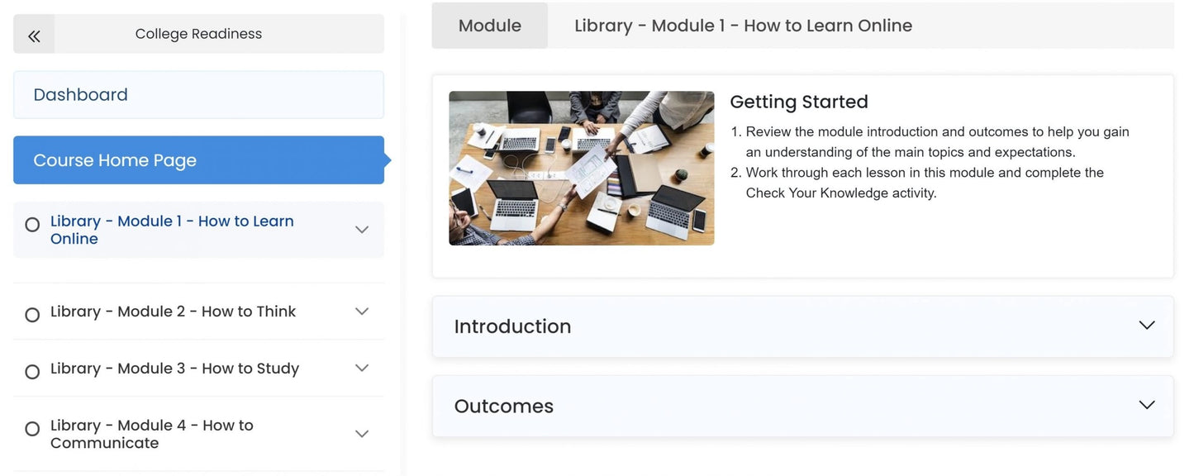Open Library - Module 3 - How to Study
This screenshot has height=476, width=1194.
point(174,369)
